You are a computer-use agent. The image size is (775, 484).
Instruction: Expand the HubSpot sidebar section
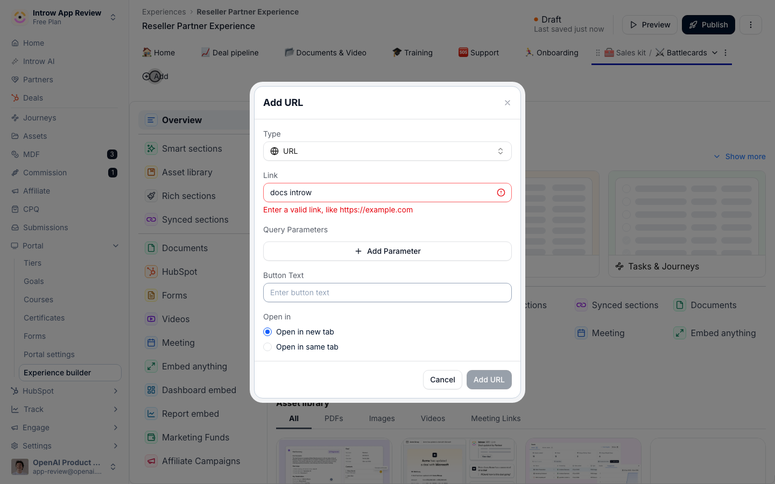tap(116, 391)
